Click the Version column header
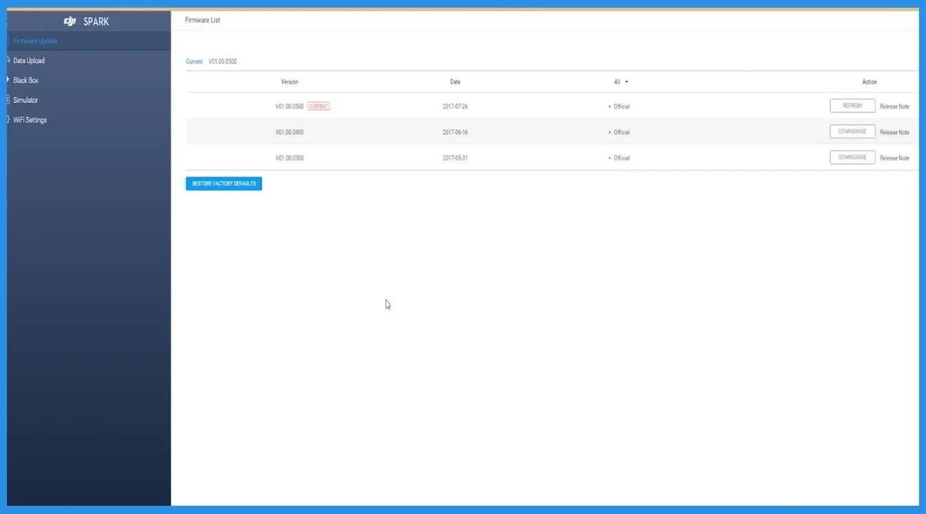This screenshot has width=926, height=514. [x=289, y=82]
